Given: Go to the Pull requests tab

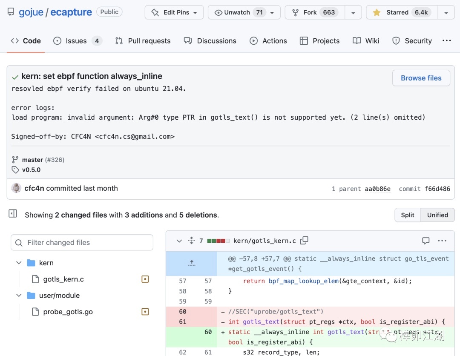Looking at the screenshot, I should (143, 41).
